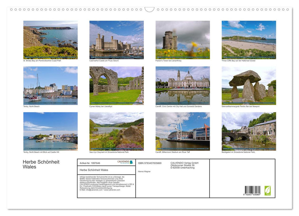This screenshot has width=299, height=216.
Task: Select the blue CALVENDO droplet symbol
Action: (131, 162)
